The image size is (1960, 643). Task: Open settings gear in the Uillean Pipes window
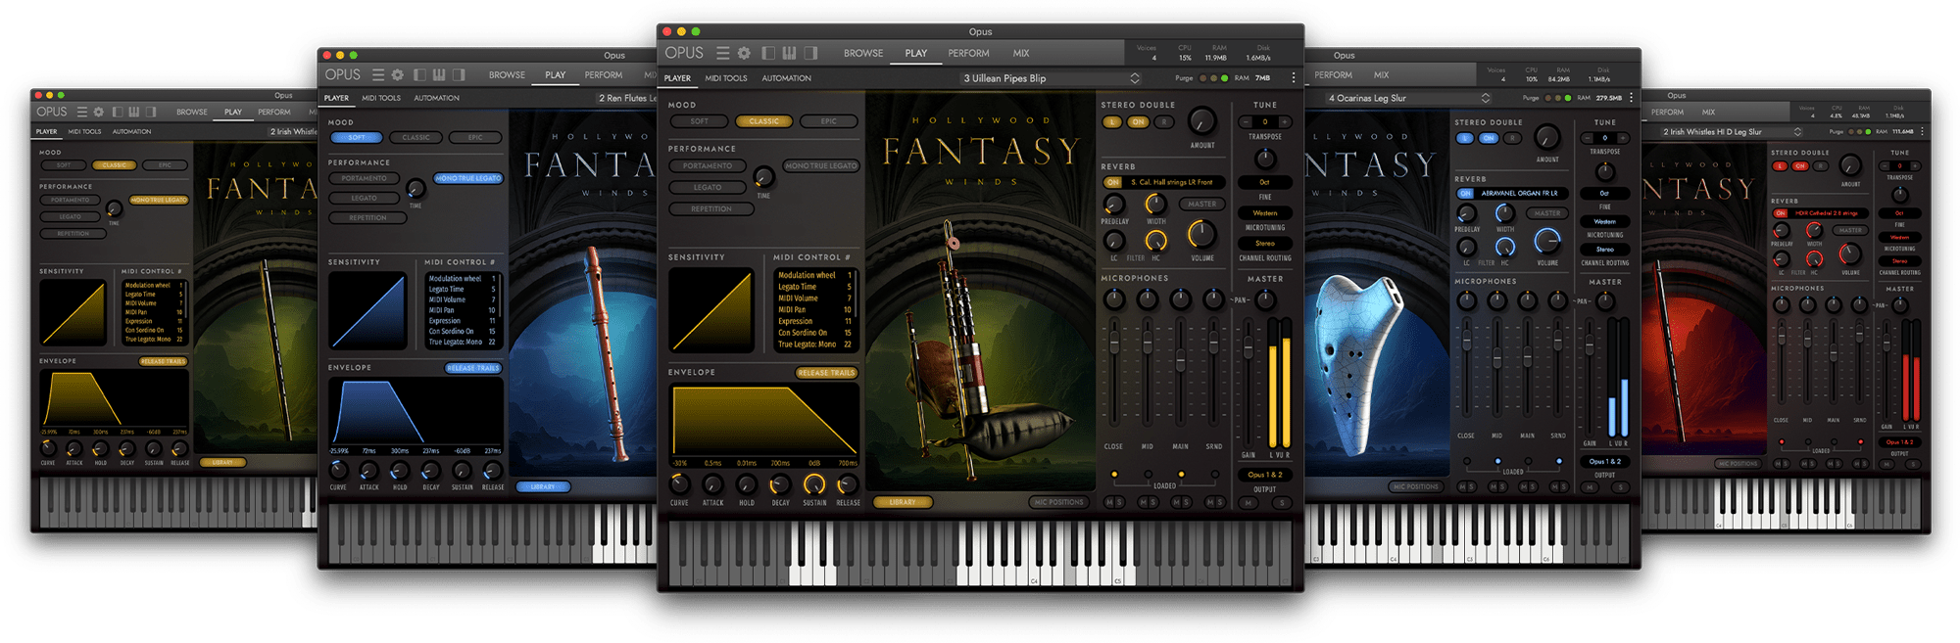point(744,53)
